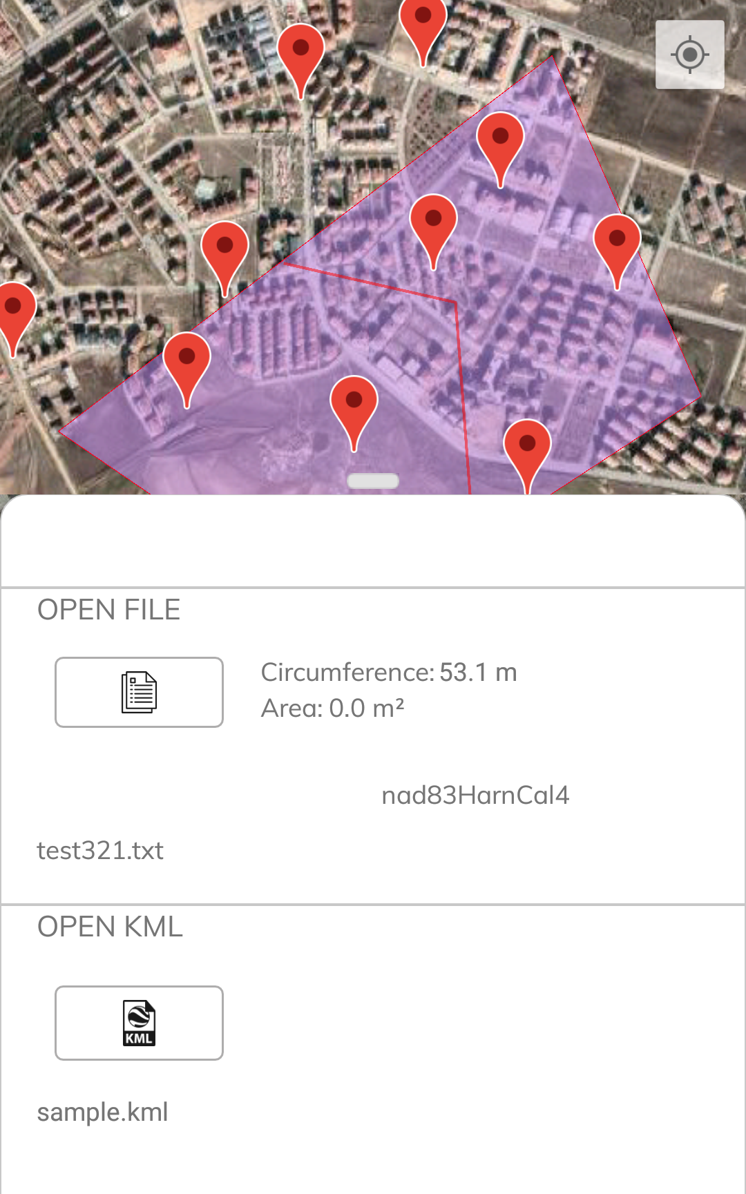Tap the OPEN FILE section header
The image size is (746, 1194).
click(x=108, y=610)
